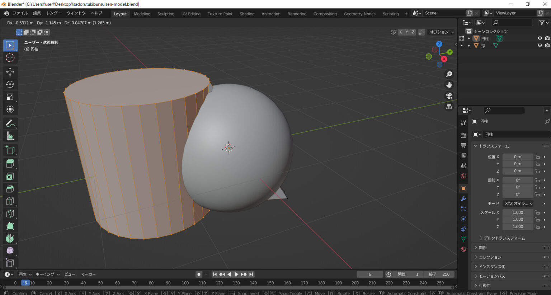551x295 pixels.
Task: Hide the 球 object with its eye toggle
Action: point(540,45)
